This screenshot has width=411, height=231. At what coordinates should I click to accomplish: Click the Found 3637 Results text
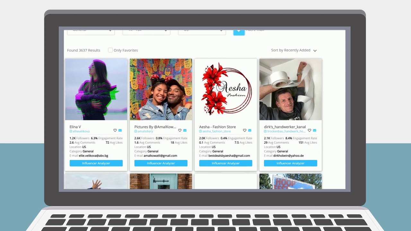83,50
